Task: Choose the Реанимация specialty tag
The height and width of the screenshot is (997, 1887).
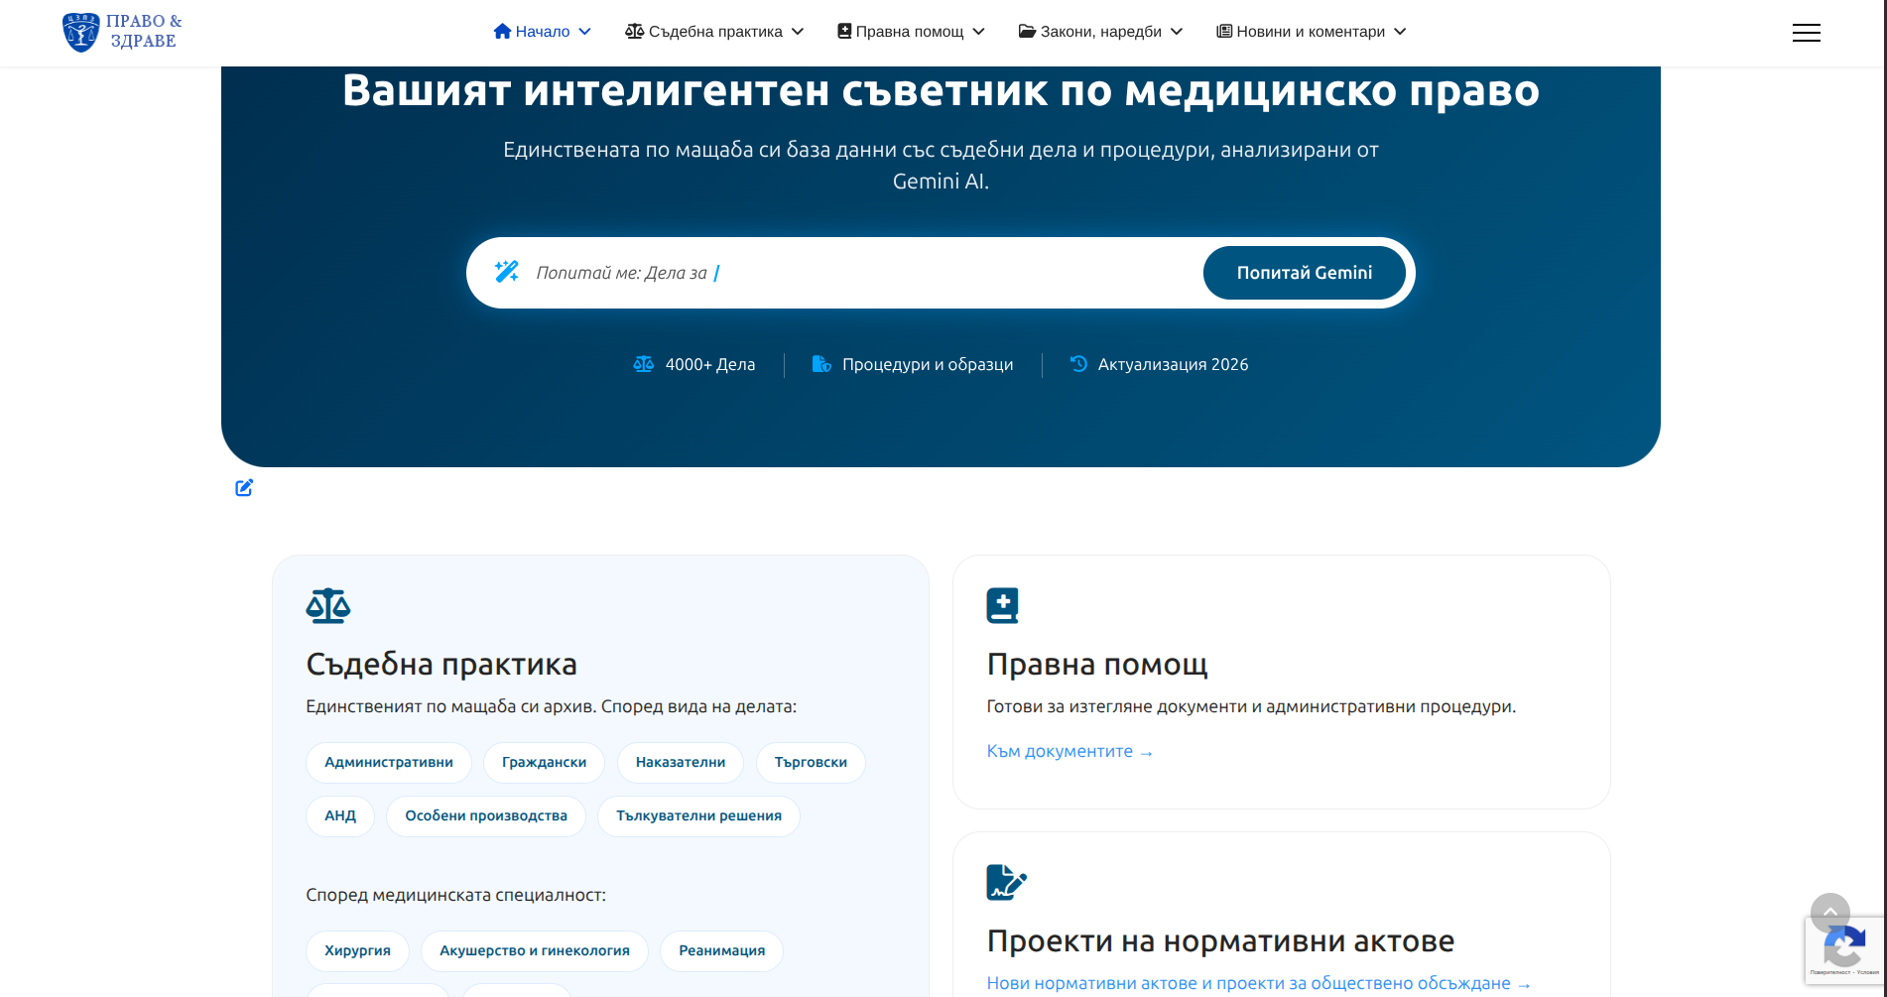Action: tap(721, 950)
